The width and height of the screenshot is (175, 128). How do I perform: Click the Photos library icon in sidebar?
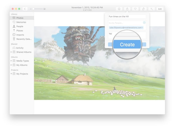click(x=14, y=18)
